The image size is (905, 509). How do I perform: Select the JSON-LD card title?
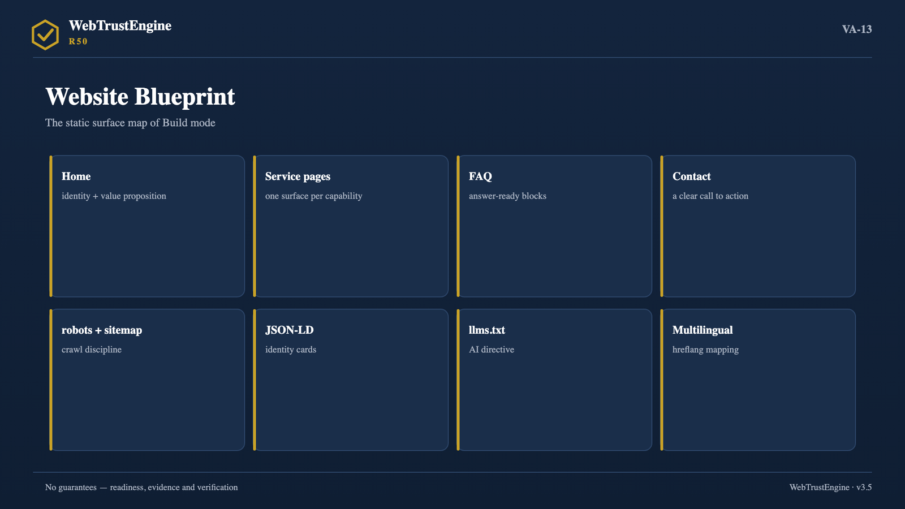[x=289, y=330]
